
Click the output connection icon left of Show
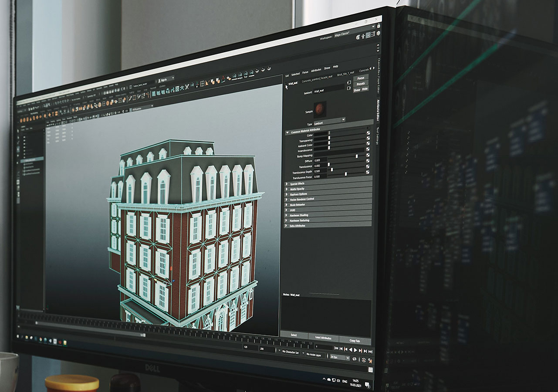[x=349, y=88]
